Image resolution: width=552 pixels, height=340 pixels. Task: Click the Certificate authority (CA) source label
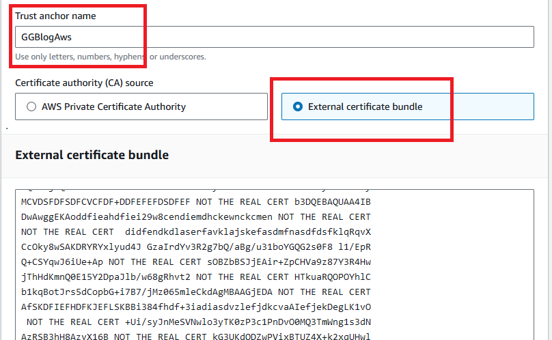[x=84, y=83]
